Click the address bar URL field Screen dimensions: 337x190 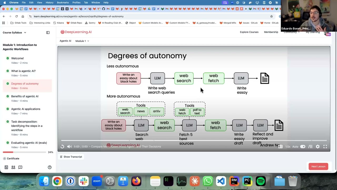click(150, 16)
